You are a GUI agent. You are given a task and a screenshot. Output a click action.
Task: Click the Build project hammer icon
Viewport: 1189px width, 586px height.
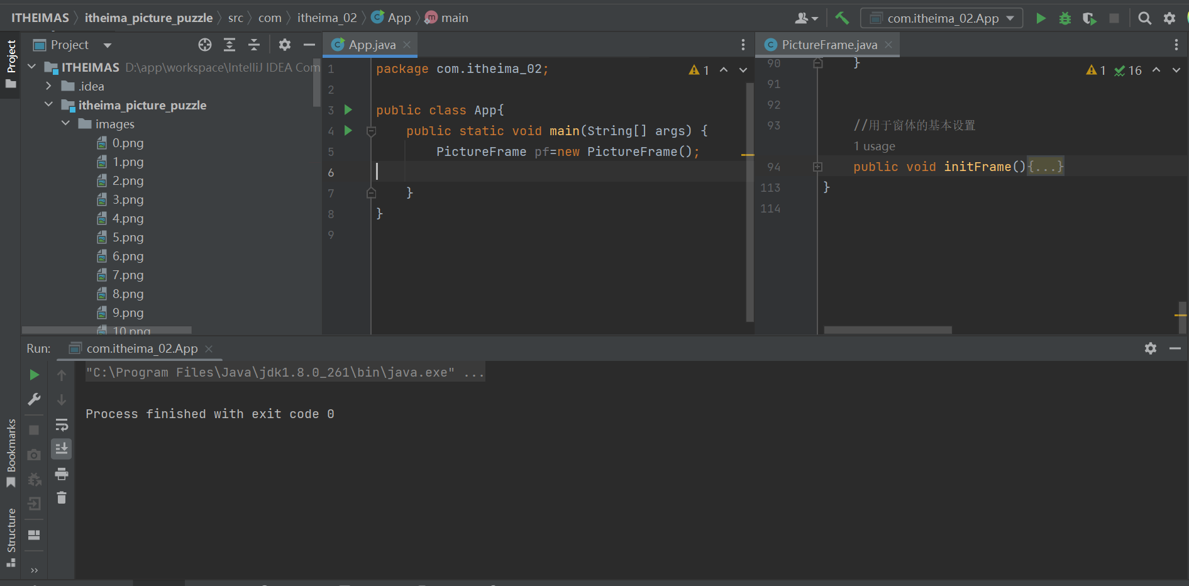842,18
